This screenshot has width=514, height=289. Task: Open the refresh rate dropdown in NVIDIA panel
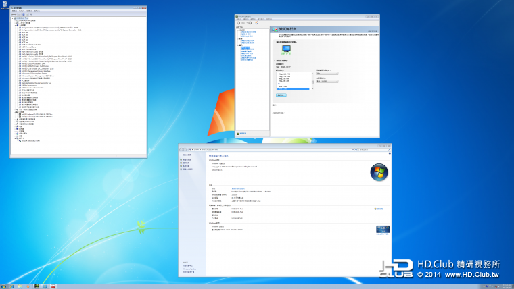coord(327,74)
